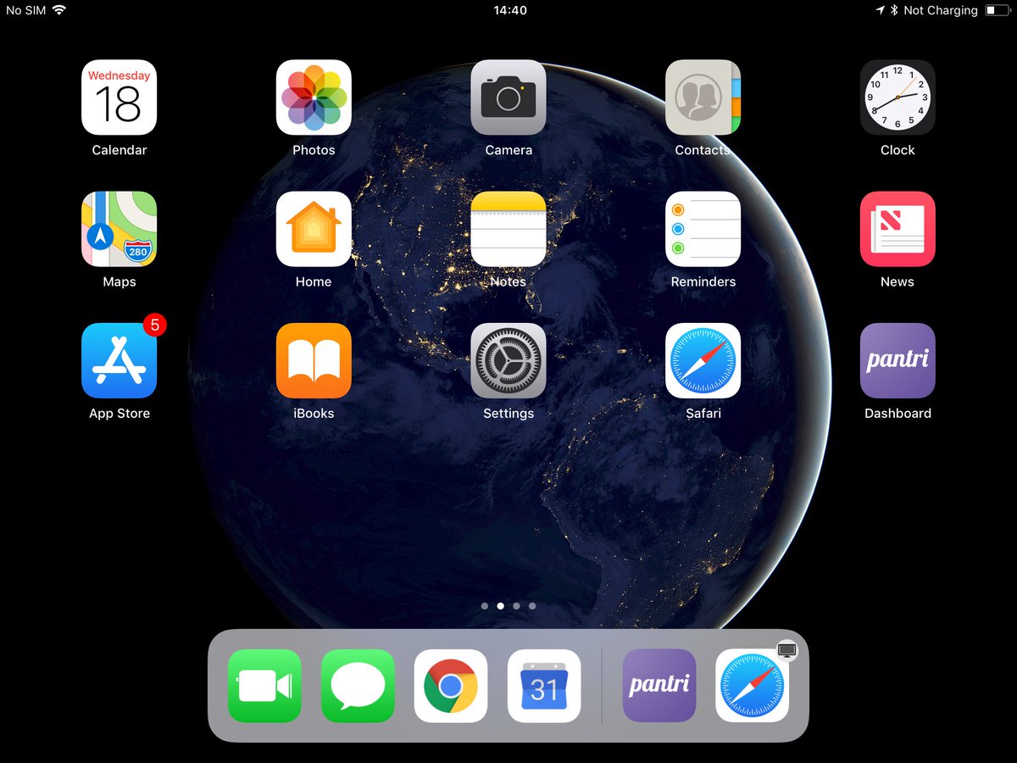1017x763 pixels.
Task: Go to the third home screen page dot
Action: 516,606
